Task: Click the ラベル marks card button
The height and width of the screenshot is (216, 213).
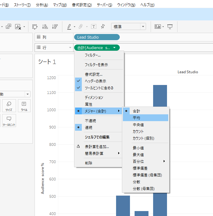Action: pyautogui.click(x=24, y=106)
